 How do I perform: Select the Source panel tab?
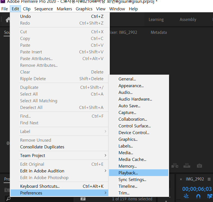click(x=7, y=32)
